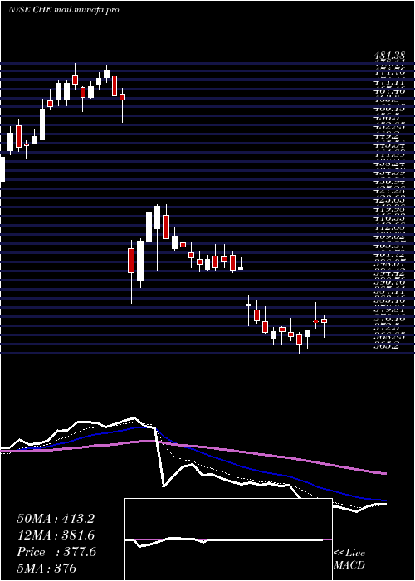Click the 12MA : 381.6 readout

pos(56,535)
